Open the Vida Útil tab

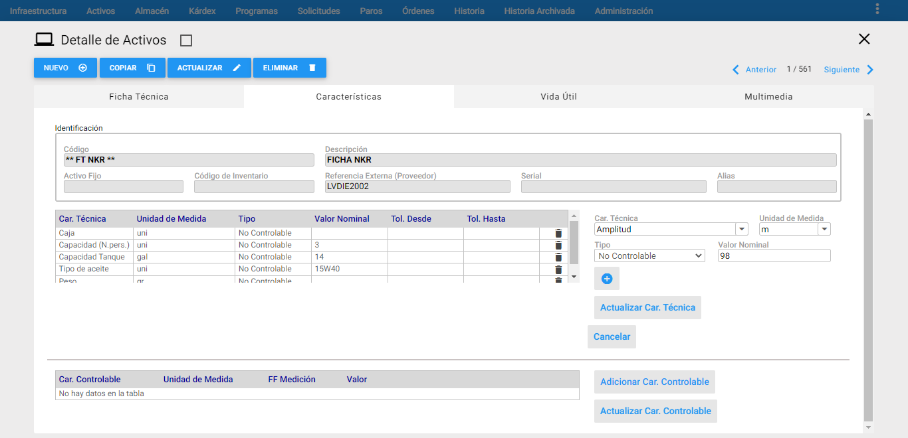click(x=559, y=96)
